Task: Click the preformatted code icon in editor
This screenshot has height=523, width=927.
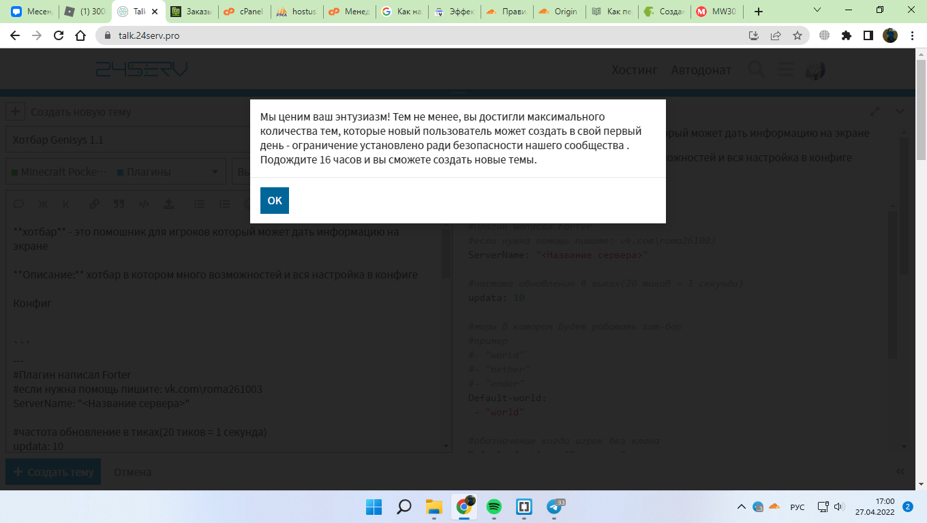Action: point(144,204)
